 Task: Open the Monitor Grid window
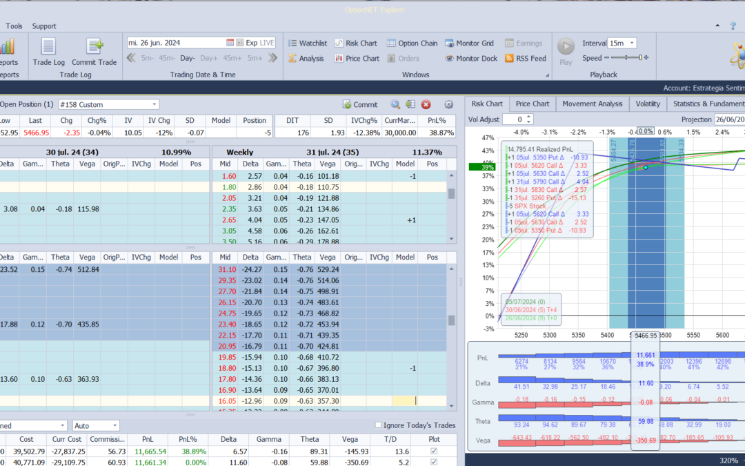click(x=470, y=43)
